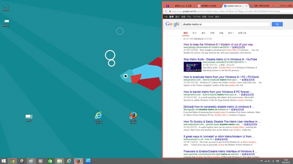The width and height of the screenshot is (293, 164).
Task: Click the notification tray icon left of clock
Action: [x=278, y=161]
